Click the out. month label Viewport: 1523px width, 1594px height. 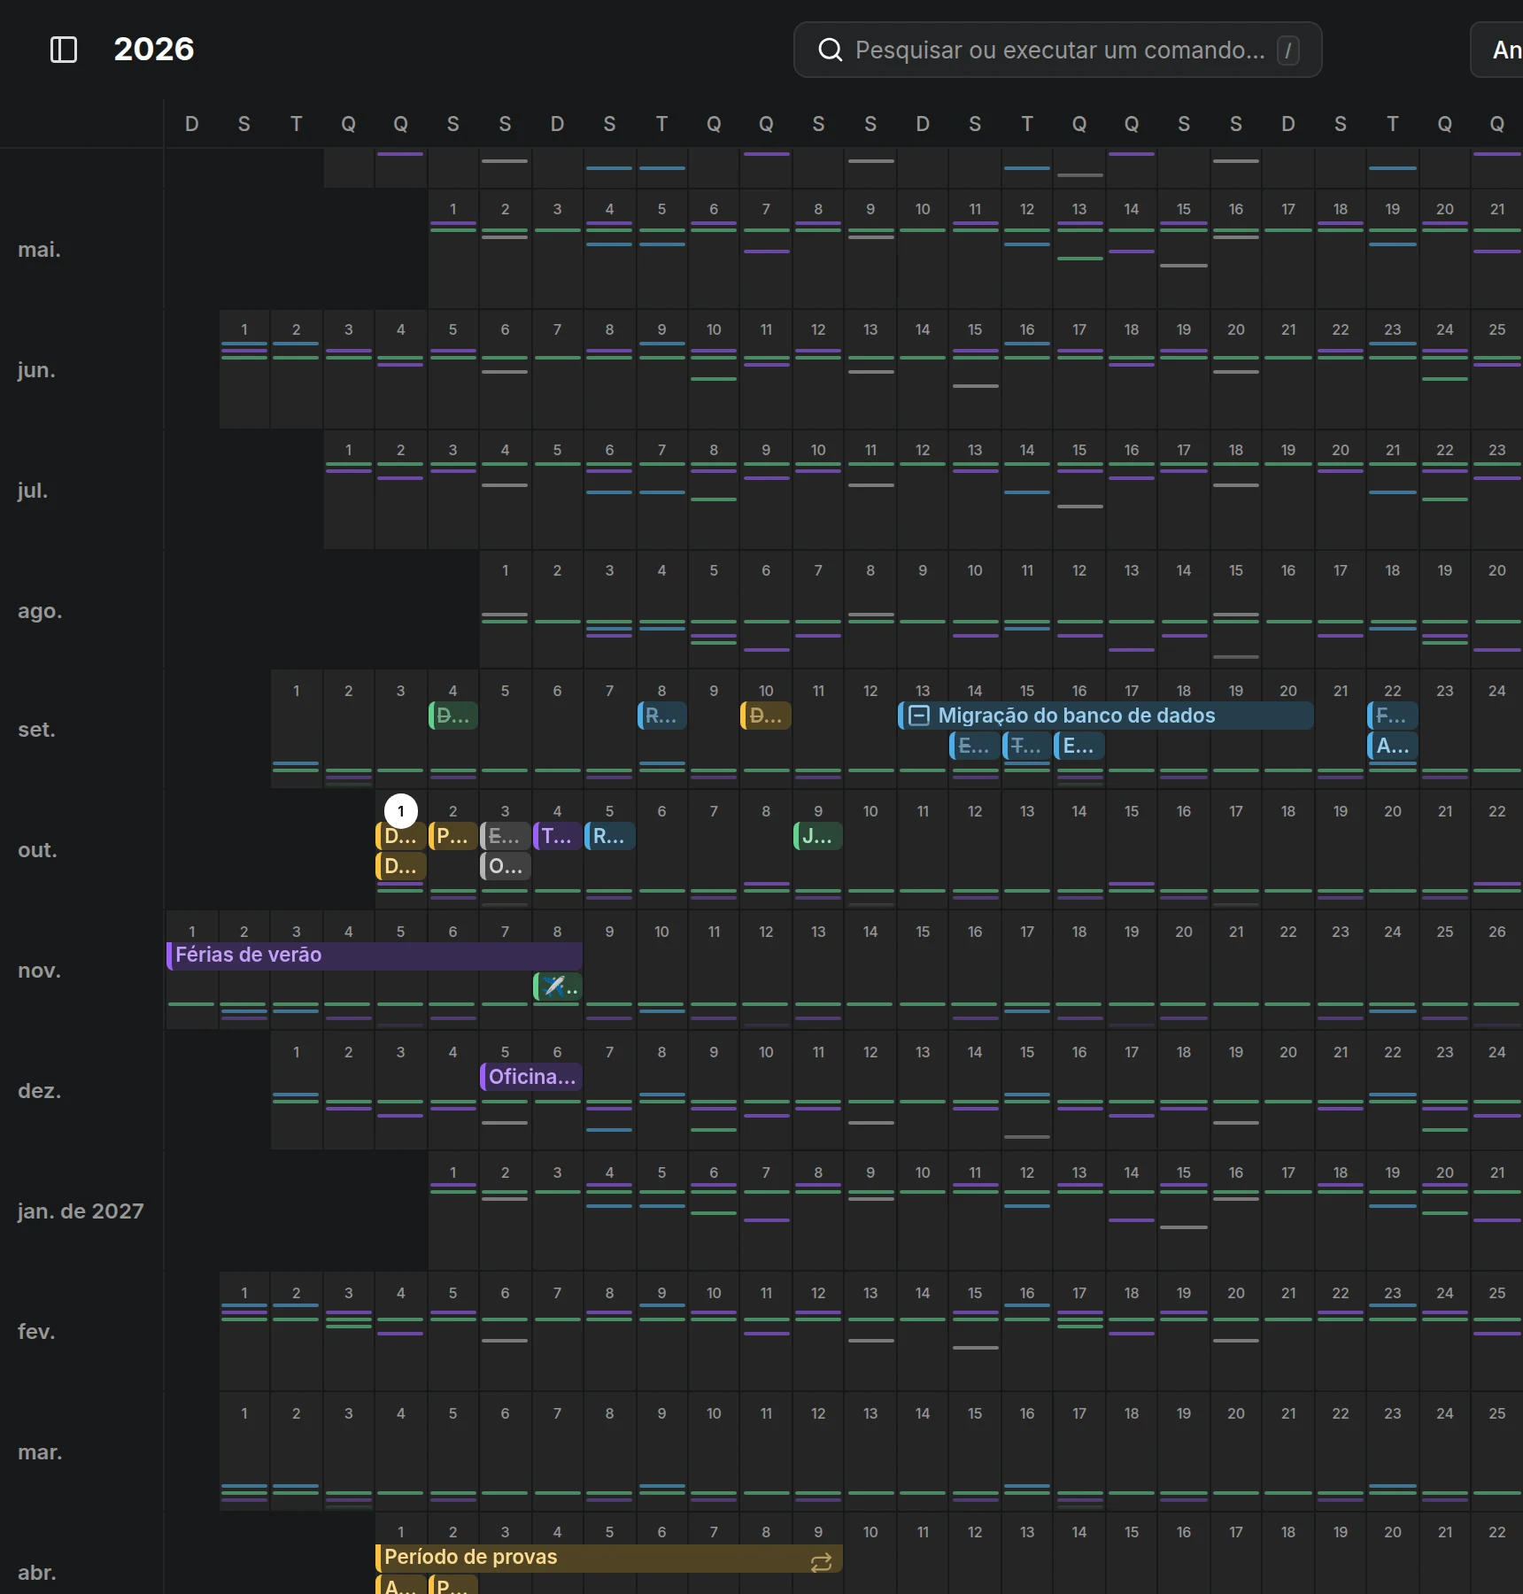click(x=37, y=850)
